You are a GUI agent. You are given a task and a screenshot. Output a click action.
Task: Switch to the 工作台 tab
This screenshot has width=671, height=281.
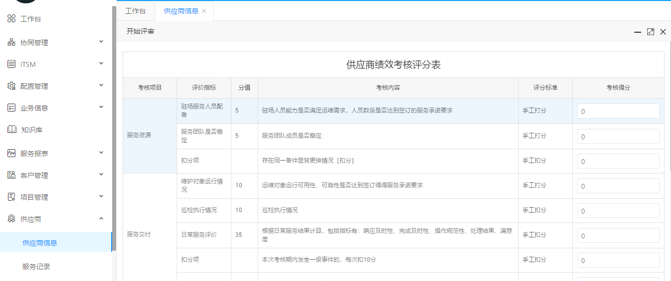135,11
